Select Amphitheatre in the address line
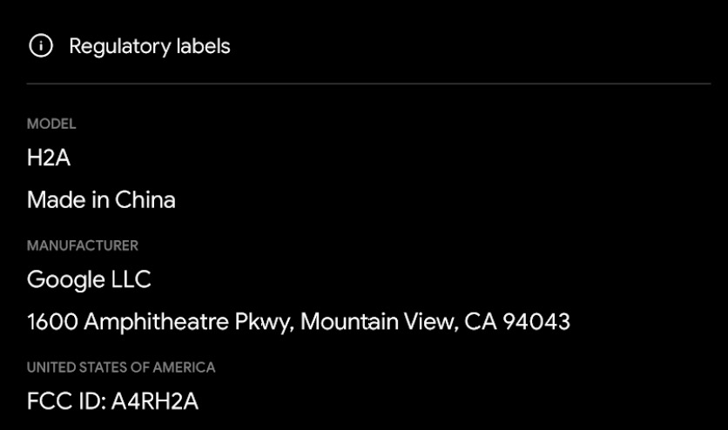 click(158, 322)
